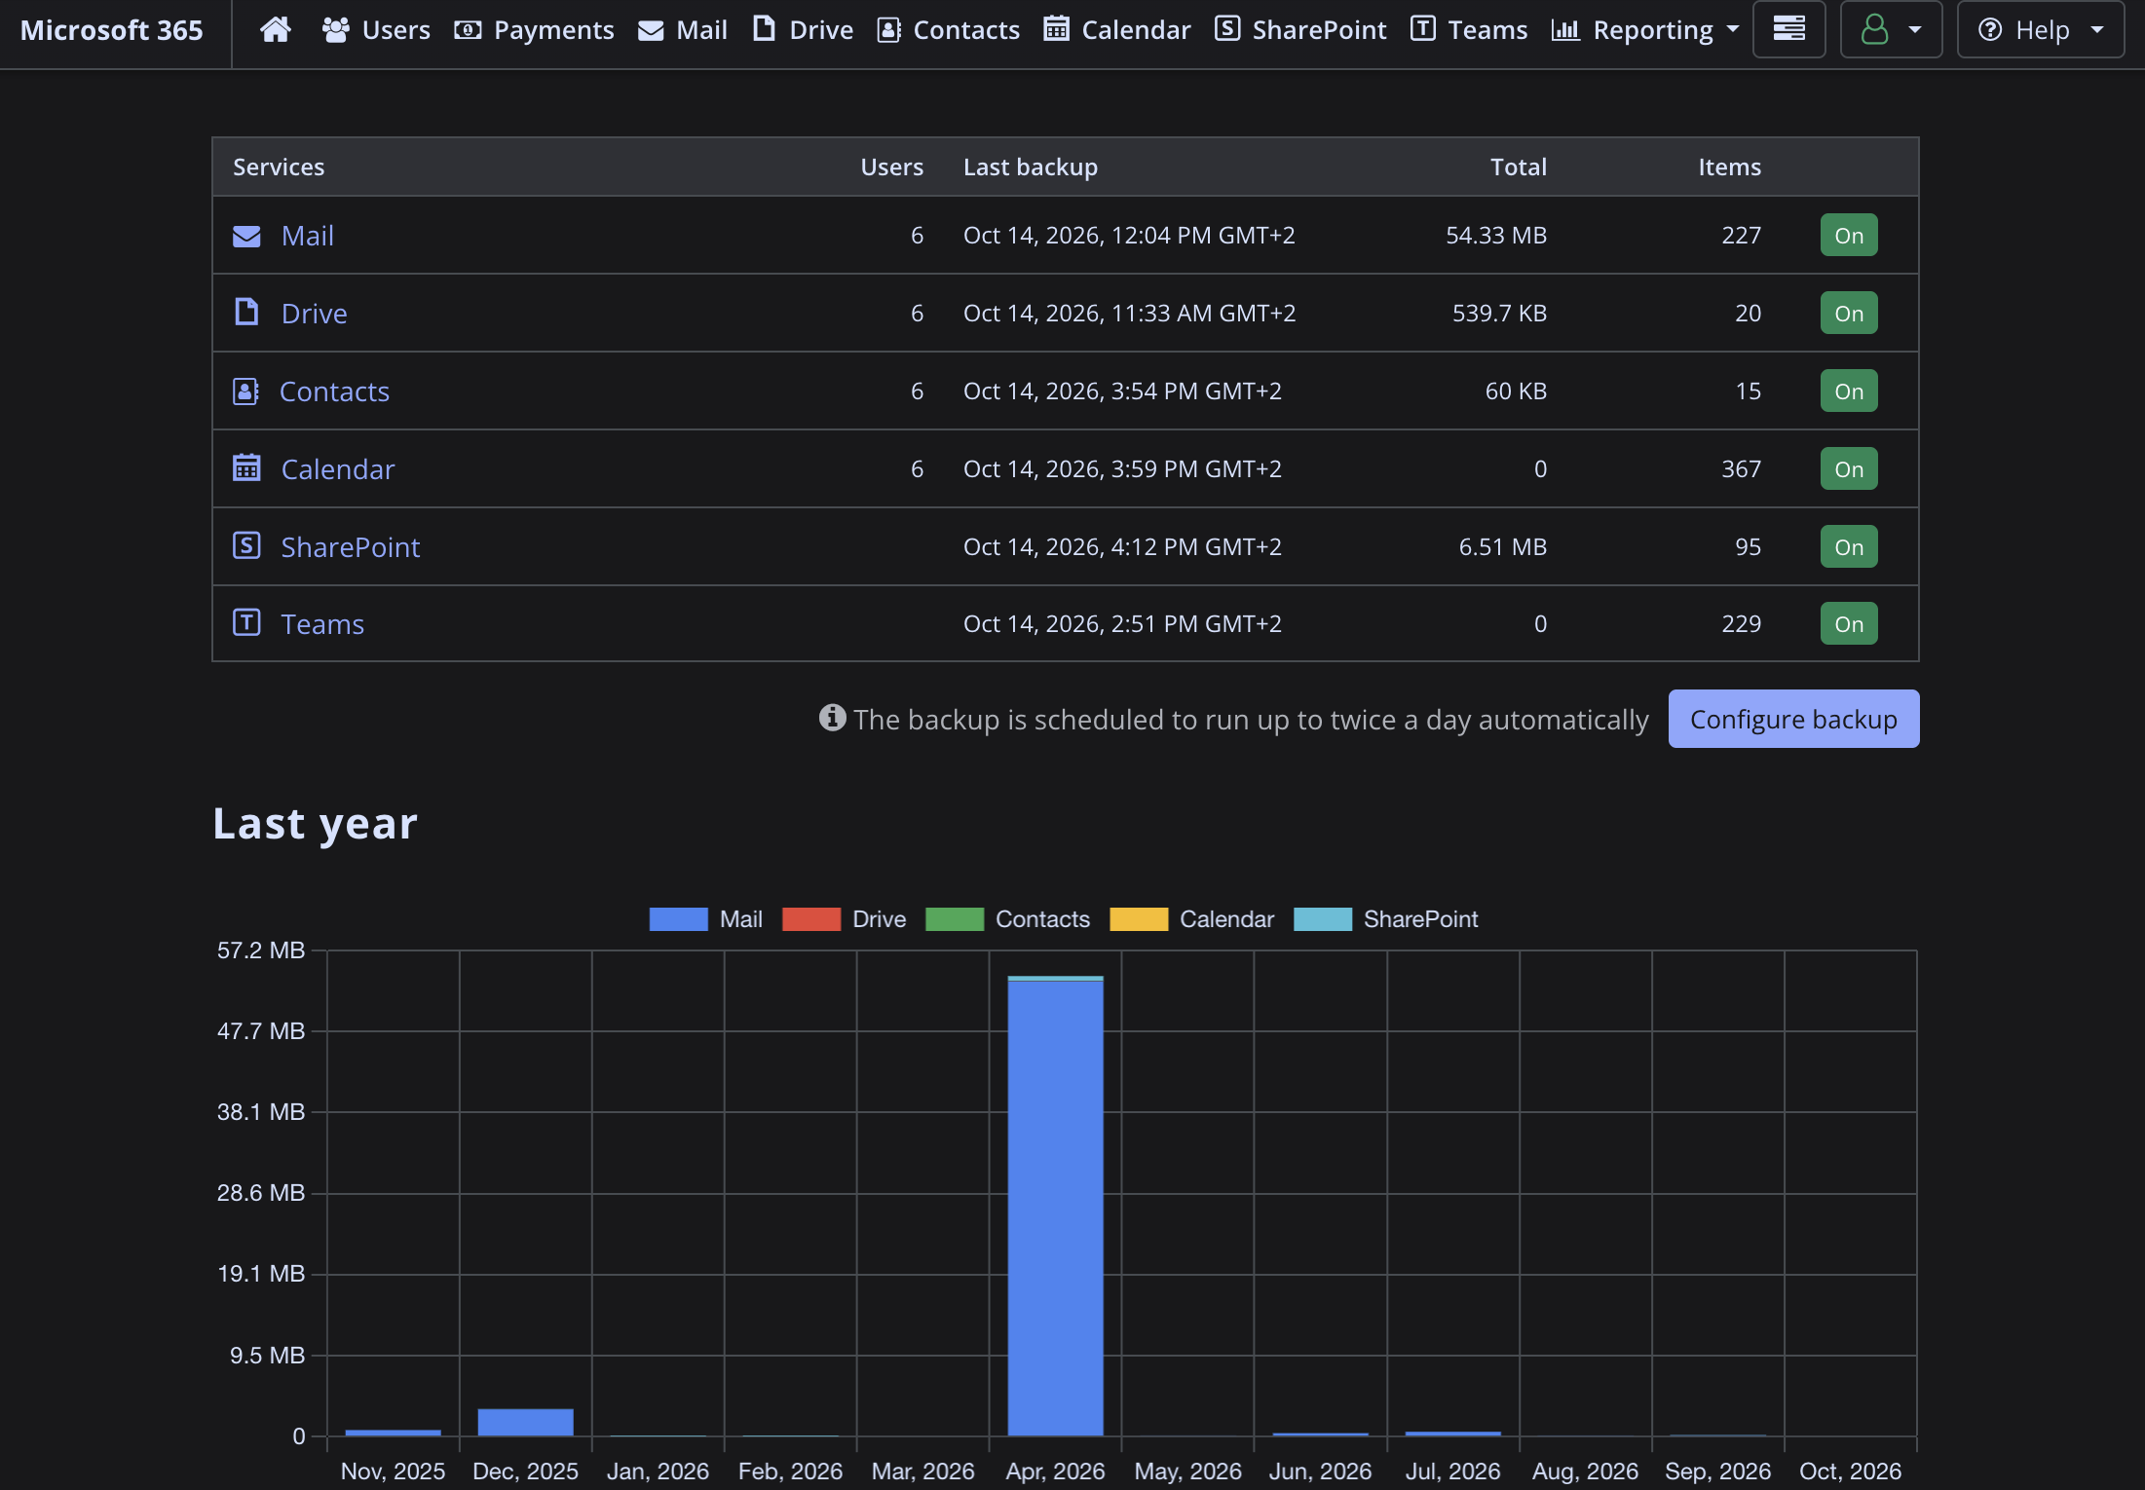Click the Configure backup button
Screen dimensions: 2145x1490
click(1793, 719)
